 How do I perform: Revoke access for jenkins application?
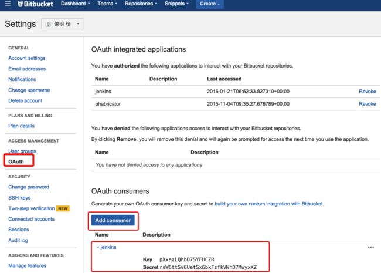(x=368, y=92)
